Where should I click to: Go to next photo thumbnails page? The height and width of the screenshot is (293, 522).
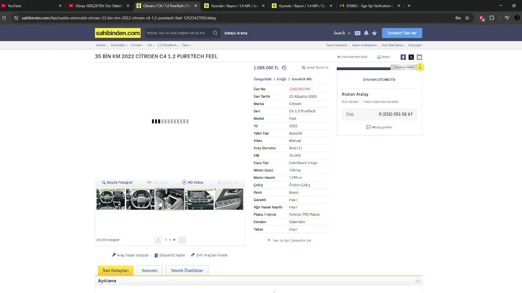click(182, 240)
